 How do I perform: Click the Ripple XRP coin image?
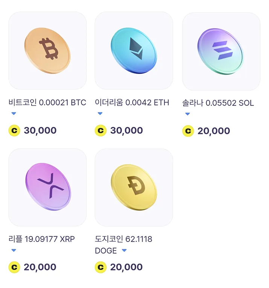tap(47, 187)
